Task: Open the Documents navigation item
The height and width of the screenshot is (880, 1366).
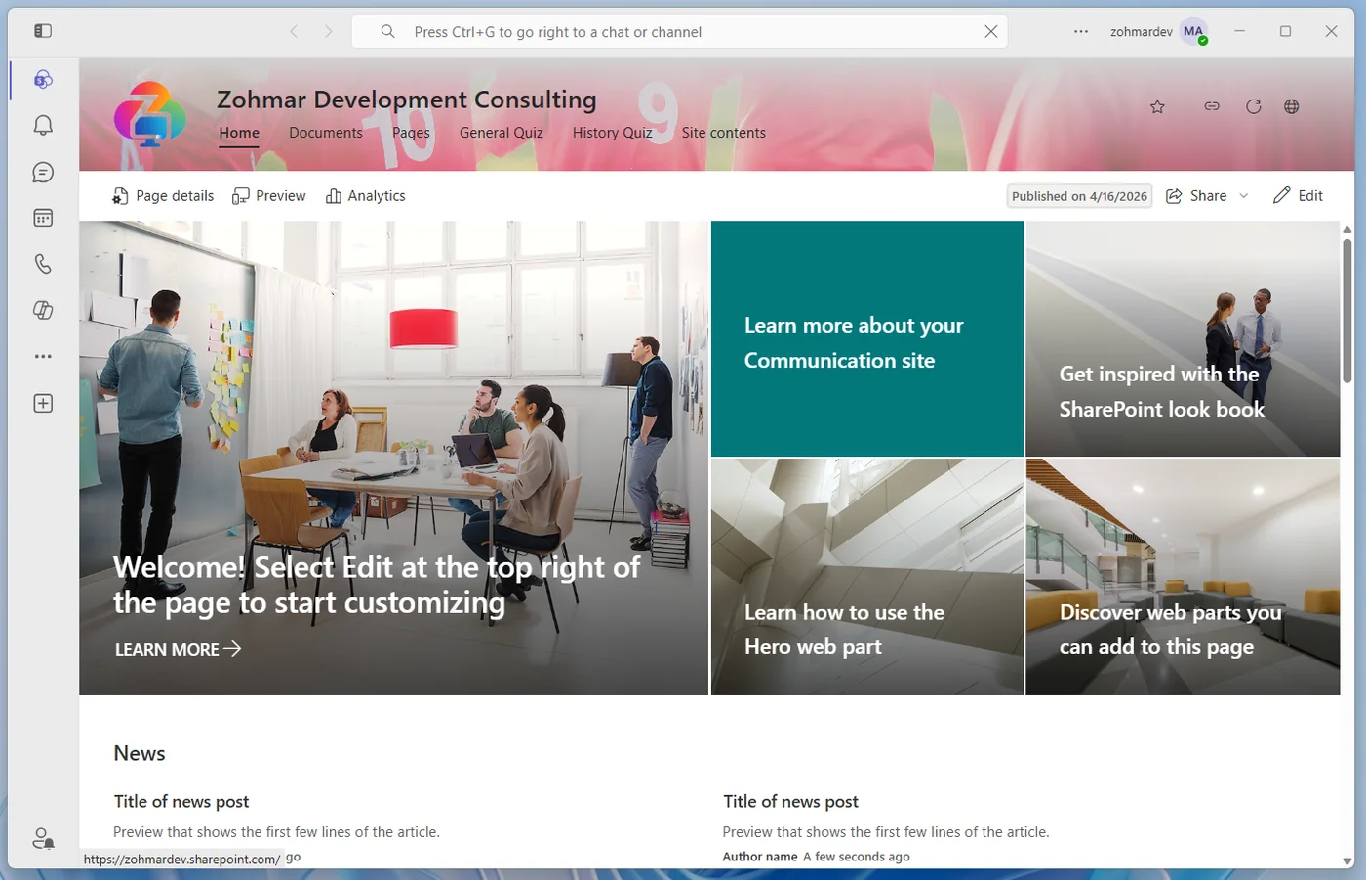Action: click(x=326, y=133)
